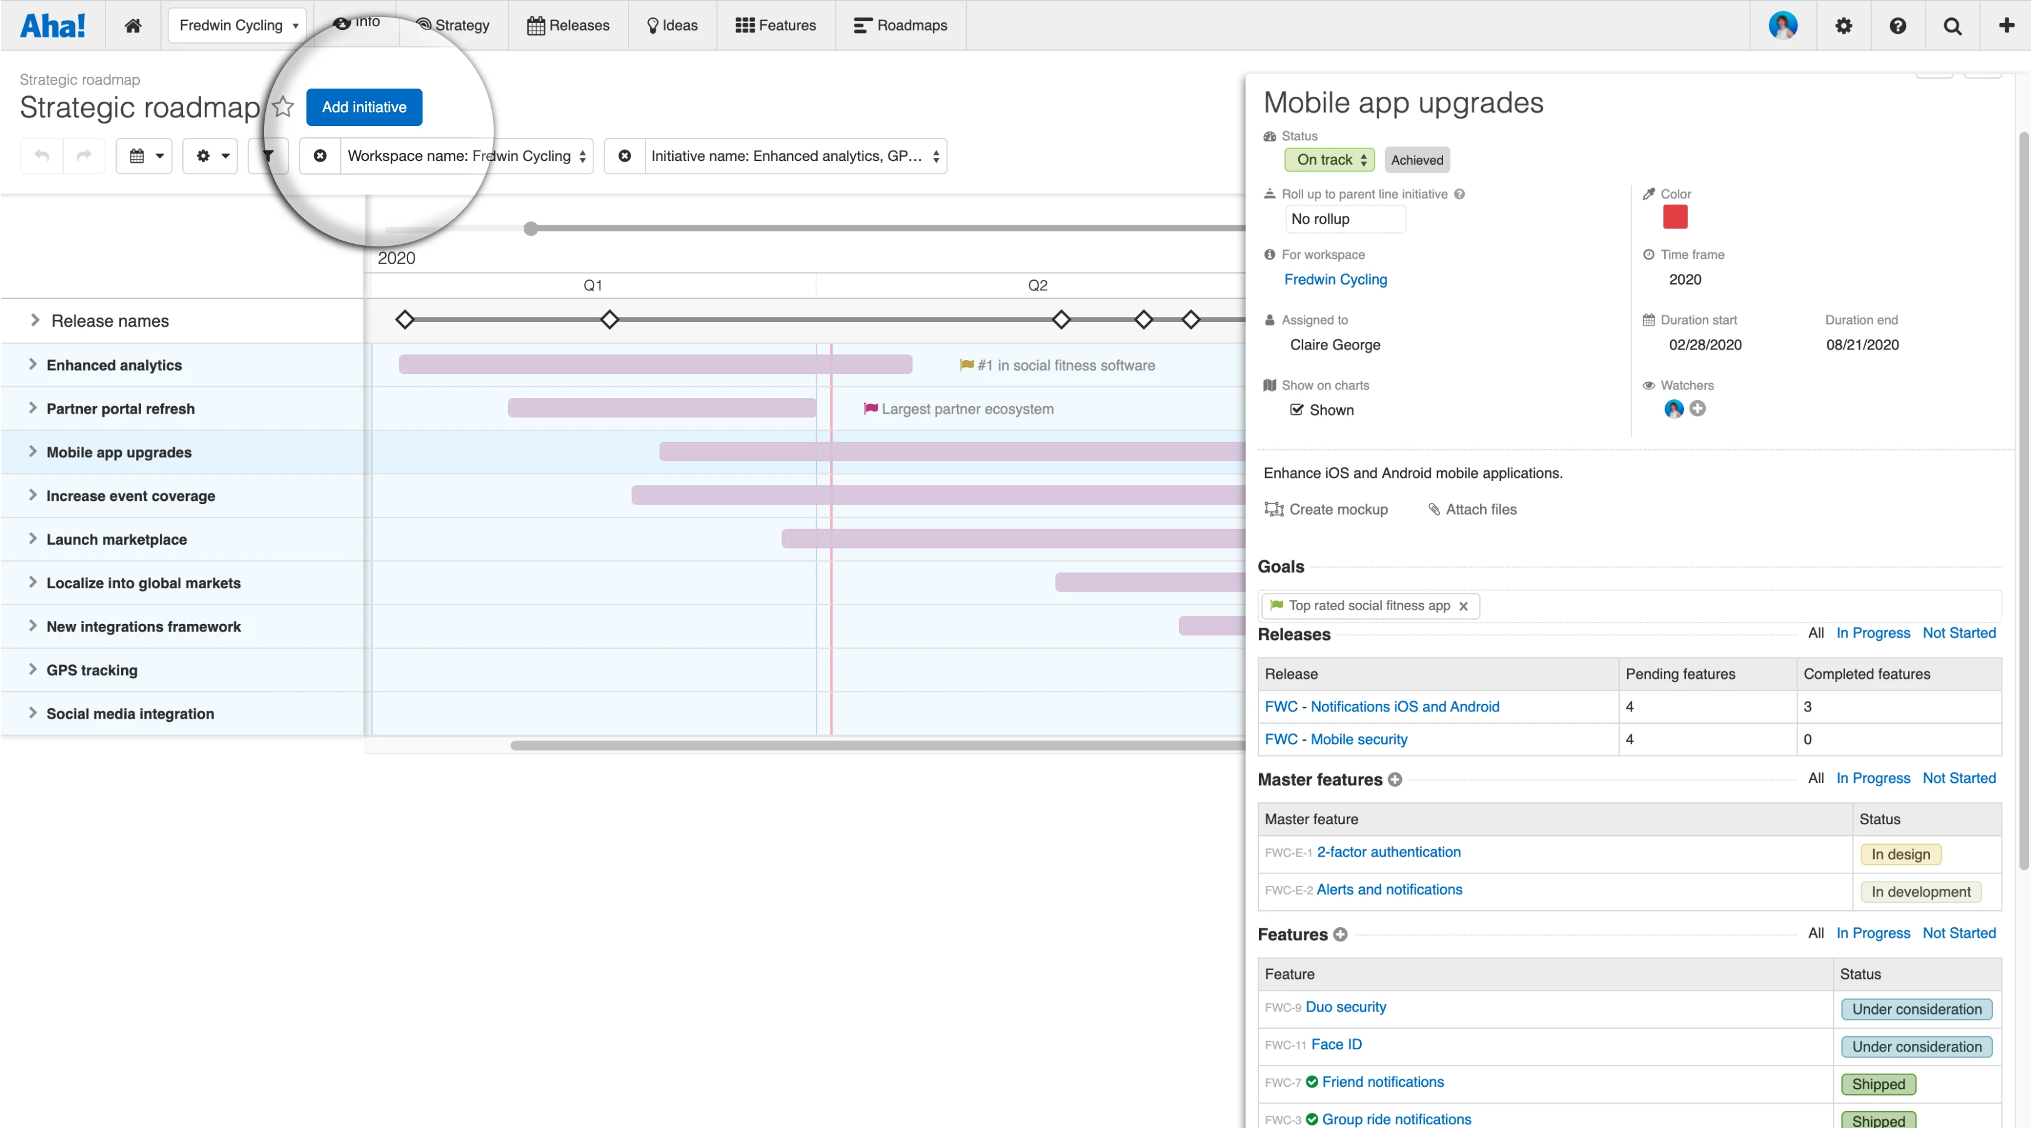
Task: Click the red initiative color swatch
Action: pos(1675,216)
